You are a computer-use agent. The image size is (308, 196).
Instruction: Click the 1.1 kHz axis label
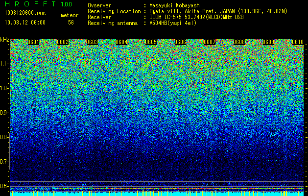click(4, 64)
